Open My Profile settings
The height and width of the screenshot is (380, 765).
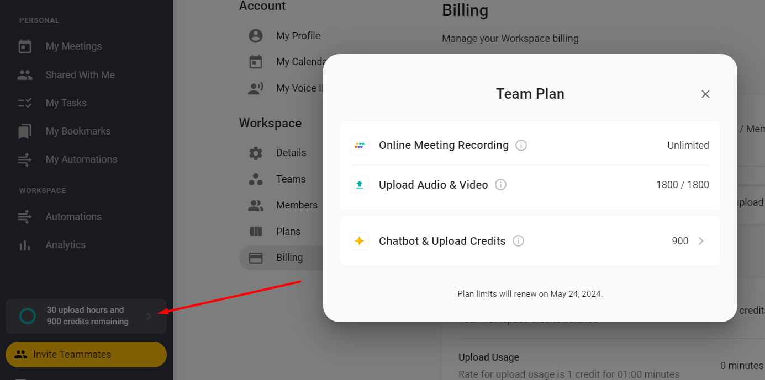click(298, 36)
